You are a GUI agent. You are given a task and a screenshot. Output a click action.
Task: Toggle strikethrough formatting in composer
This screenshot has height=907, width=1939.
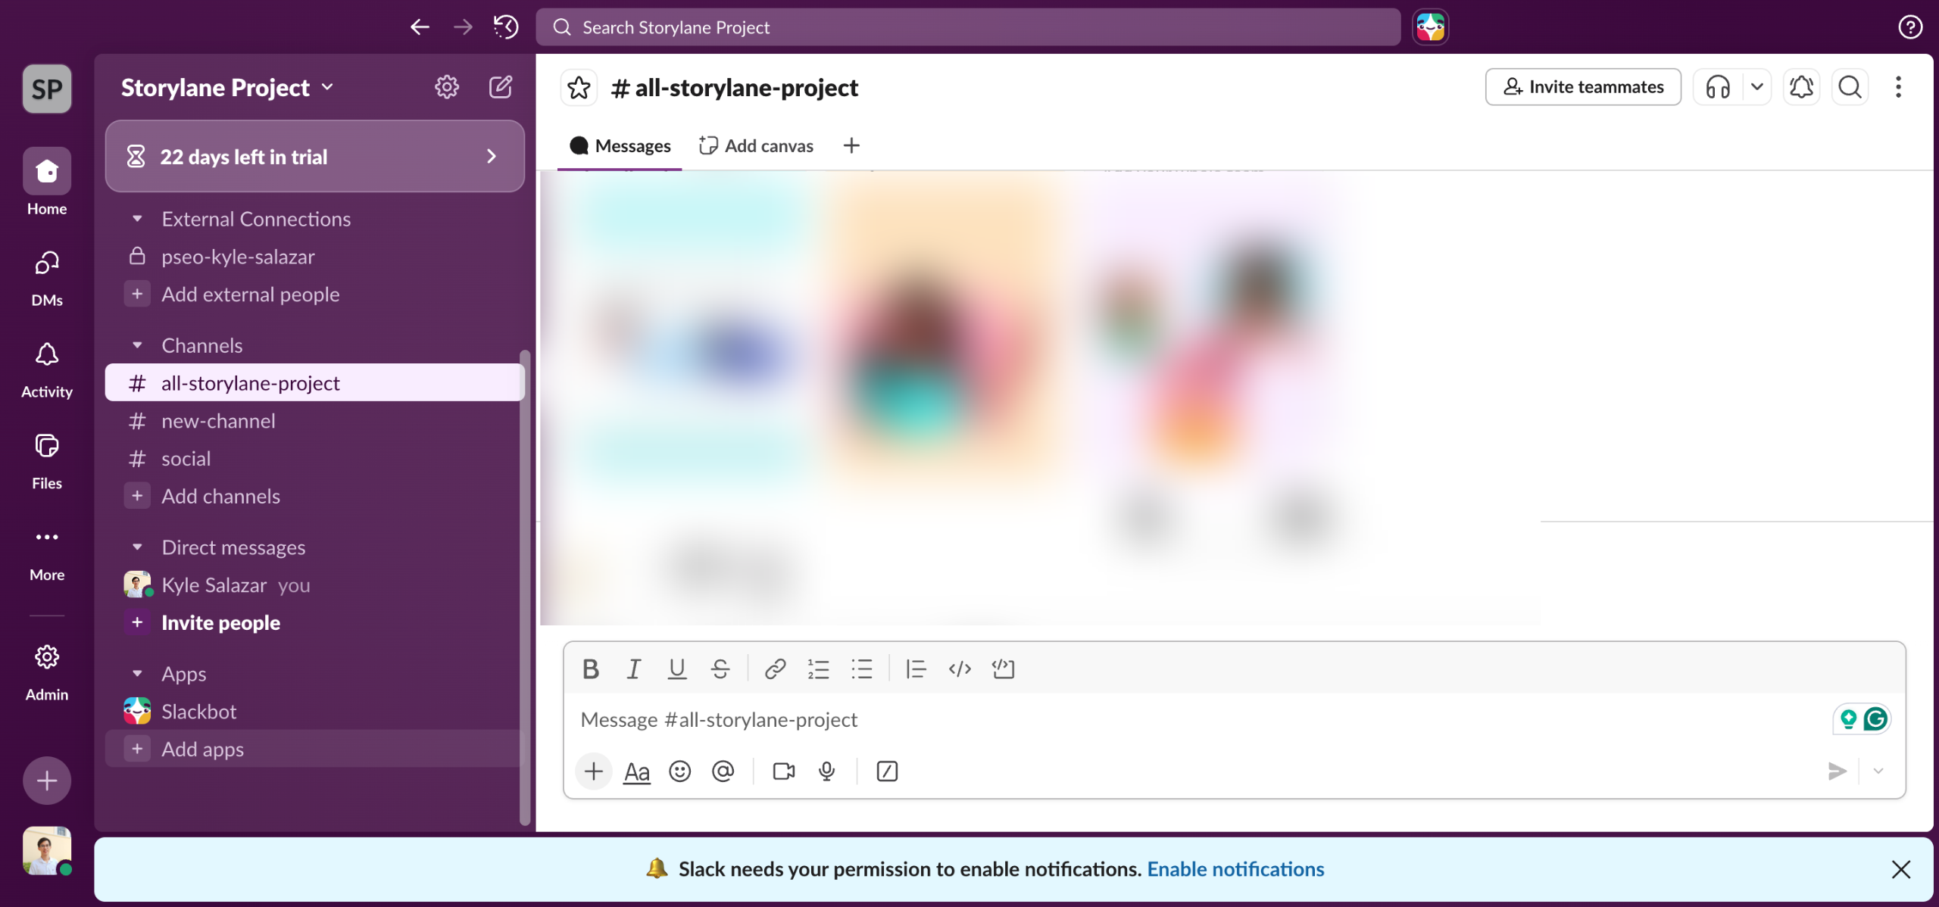[720, 669]
